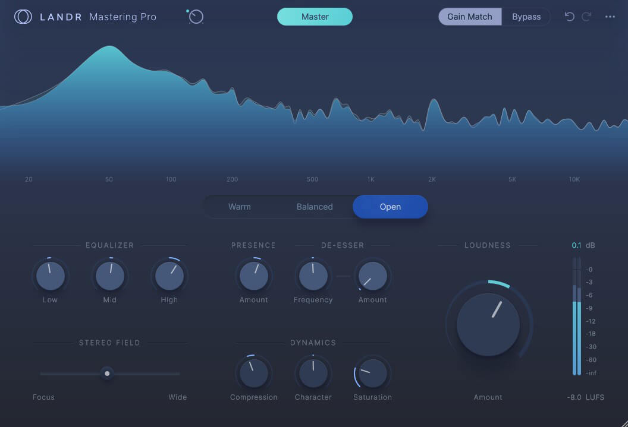The image size is (628, 427).
Task: Click the Saturation knob under Dynamics
Action: tap(372, 373)
